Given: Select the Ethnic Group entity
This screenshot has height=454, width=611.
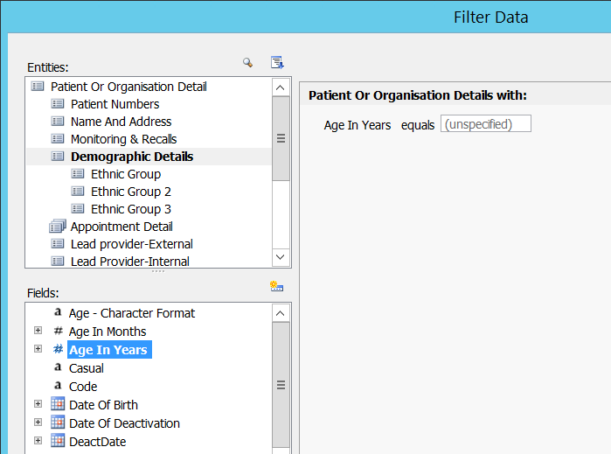Looking at the screenshot, I should (126, 174).
